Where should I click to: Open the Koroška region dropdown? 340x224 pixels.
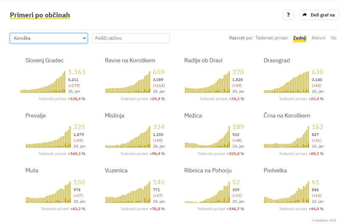[x=48, y=38]
